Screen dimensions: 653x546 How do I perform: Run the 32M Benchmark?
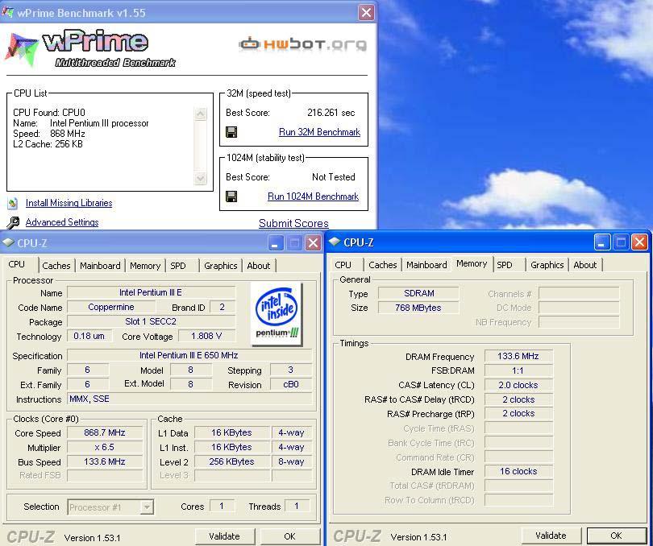pos(319,132)
